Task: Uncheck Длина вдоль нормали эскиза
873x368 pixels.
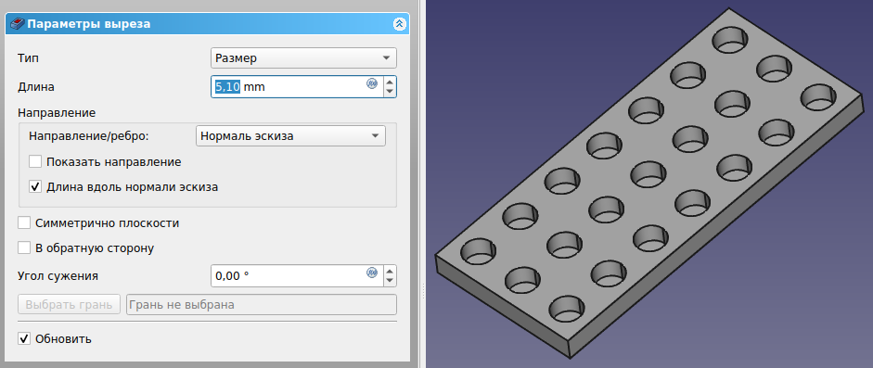Action: [35, 186]
